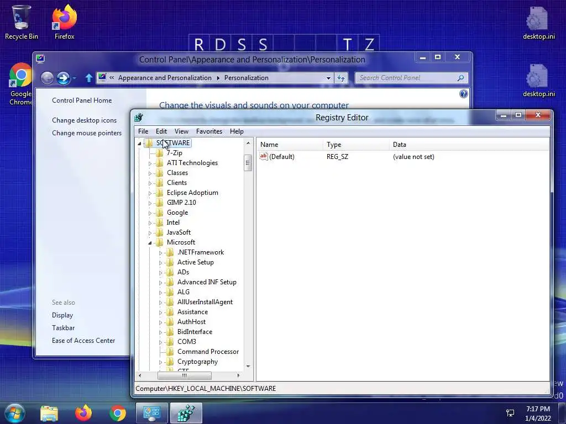Click Control Panel help question icon
The width and height of the screenshot is (566, 424).
[464, 94]
